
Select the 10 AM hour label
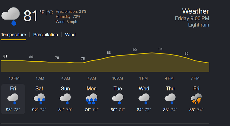[x=117, y=78]
